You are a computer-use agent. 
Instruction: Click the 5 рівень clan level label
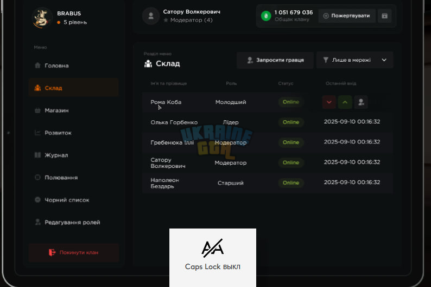[x=75, y=22]
